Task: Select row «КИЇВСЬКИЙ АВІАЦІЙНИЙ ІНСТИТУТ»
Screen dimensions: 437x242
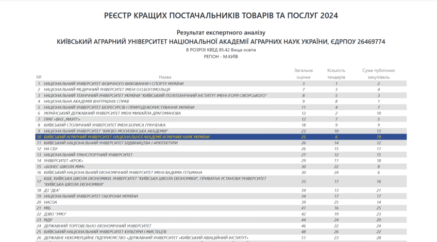Action: point(221,238)
